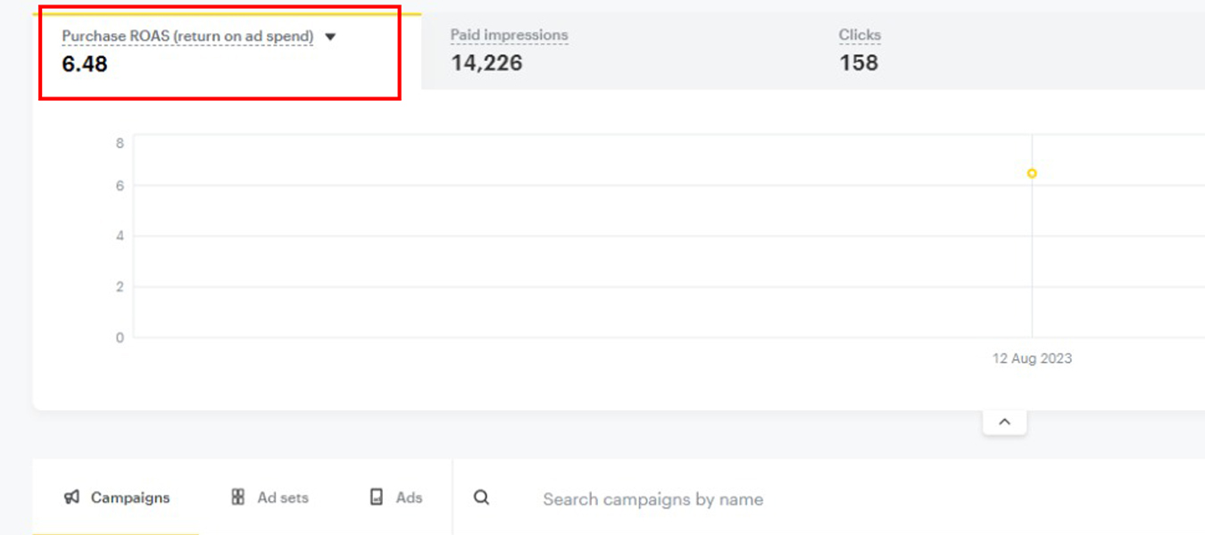Open the Ad sets tab
Image resolution: width=1205 pixels, height=535 pixels.
coord(282,497)
